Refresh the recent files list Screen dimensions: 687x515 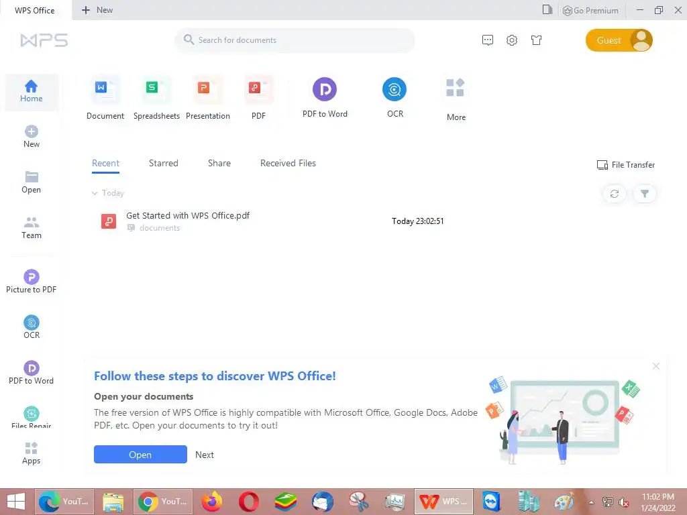615,194
